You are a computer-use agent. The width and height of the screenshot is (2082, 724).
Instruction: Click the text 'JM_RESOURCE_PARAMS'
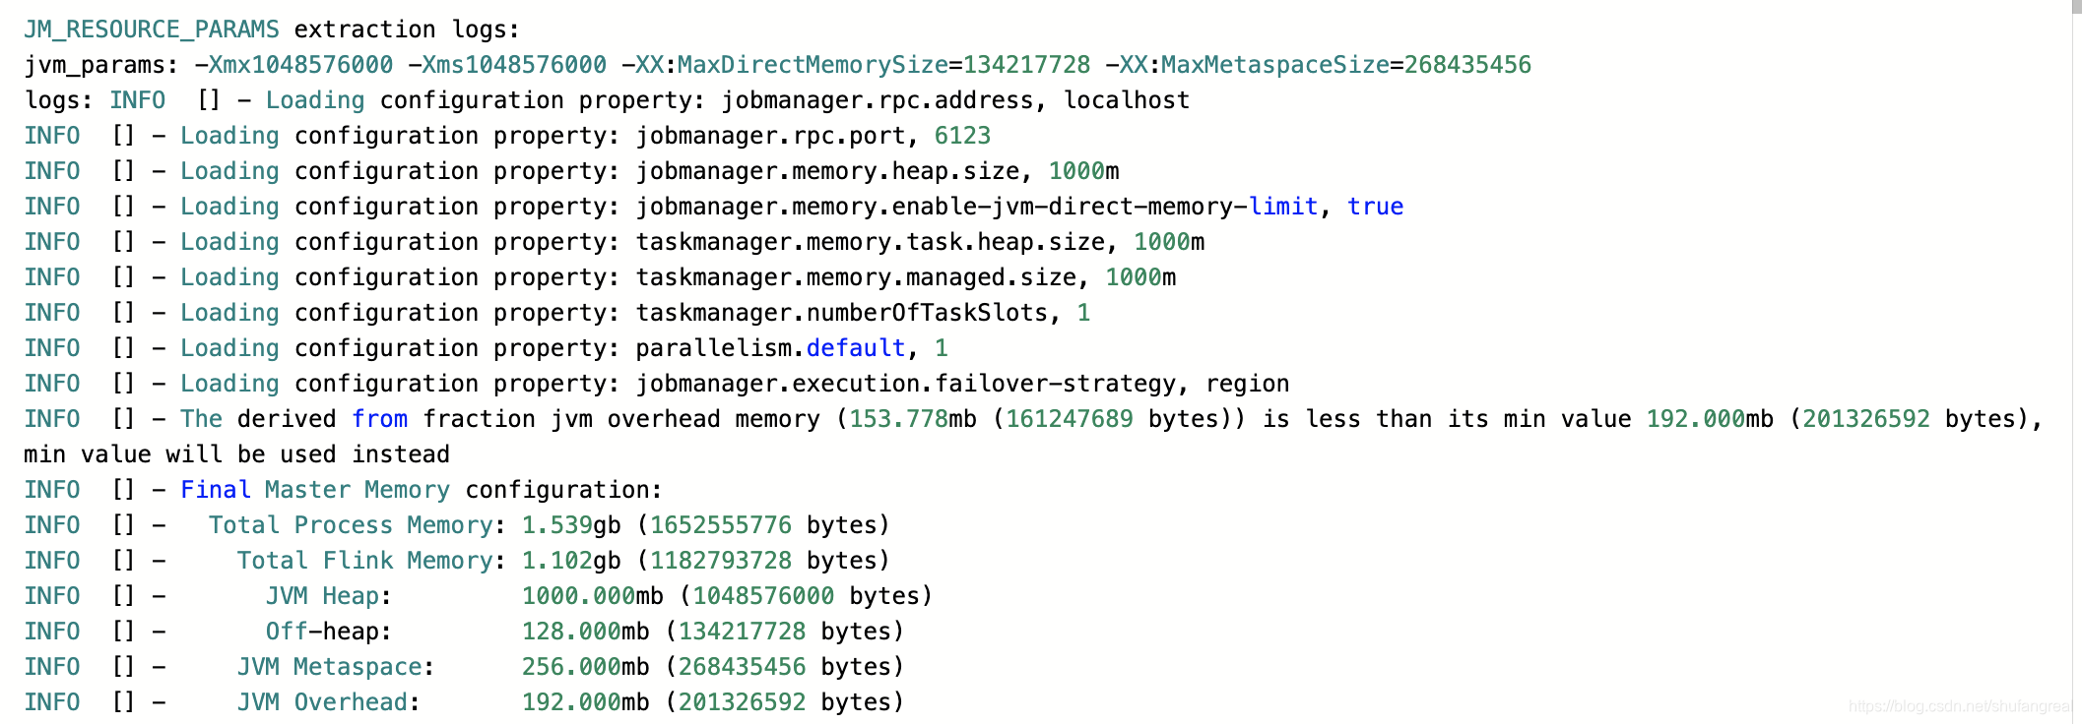coord(152,30)
